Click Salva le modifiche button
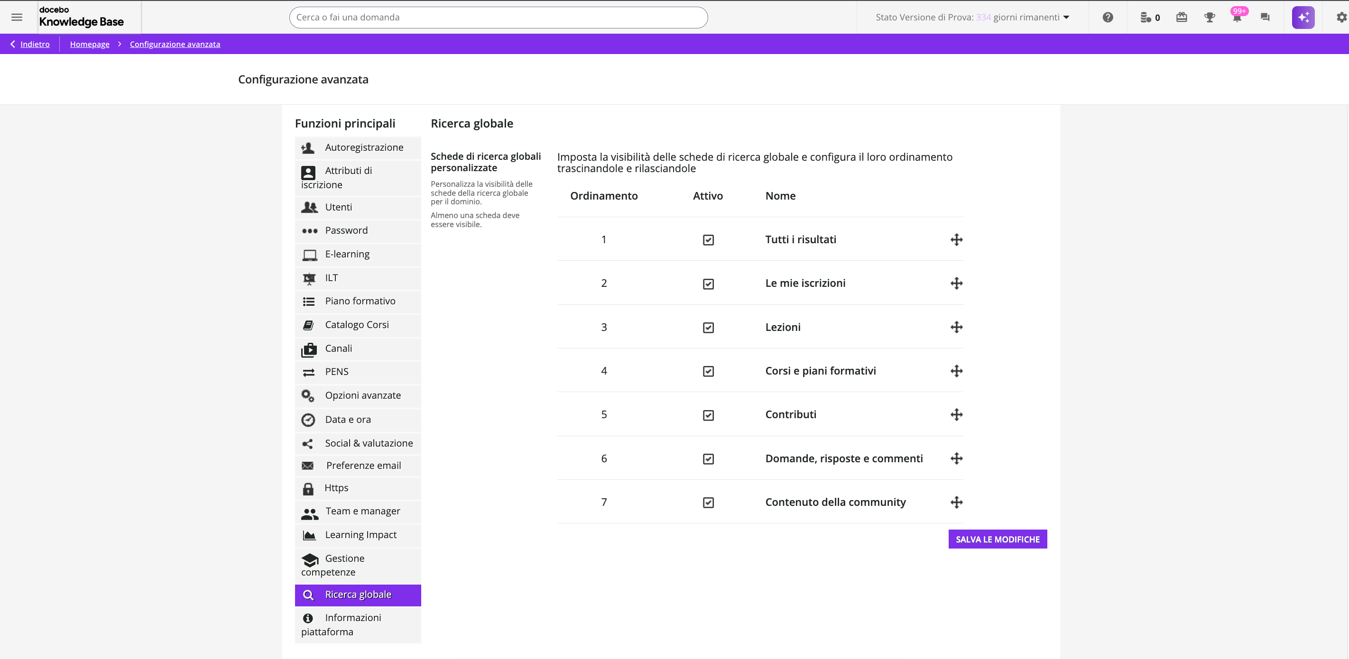 (997, 539)
